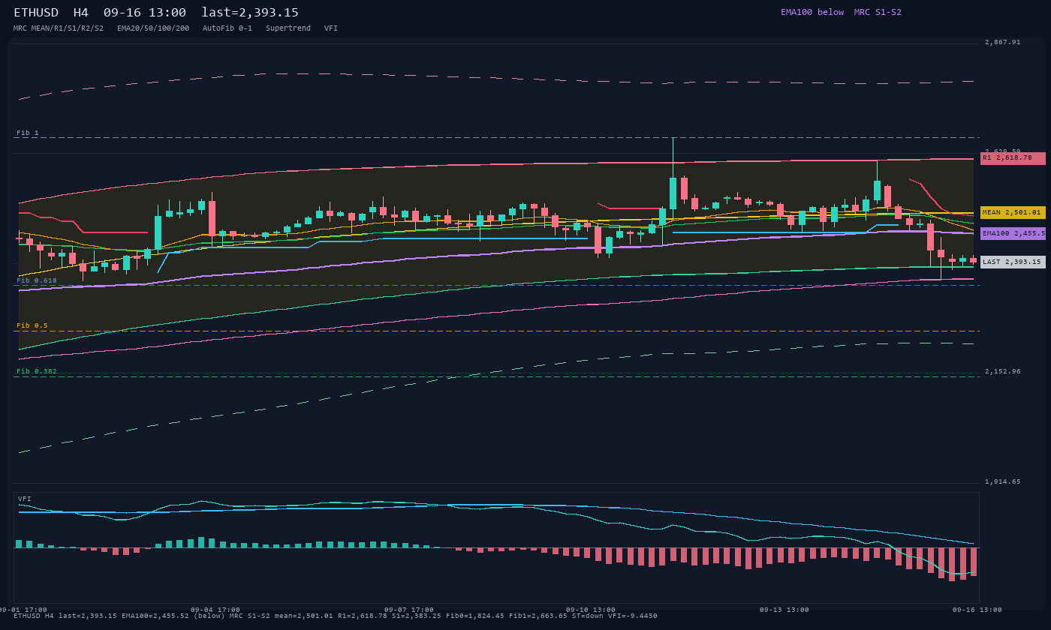Select the VFI label in the indicator list
The image size is (1051, 630).
tap(331, 28)
